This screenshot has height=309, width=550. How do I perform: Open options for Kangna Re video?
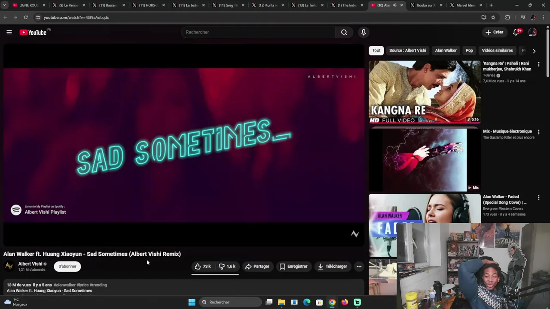tap(538, 64)
